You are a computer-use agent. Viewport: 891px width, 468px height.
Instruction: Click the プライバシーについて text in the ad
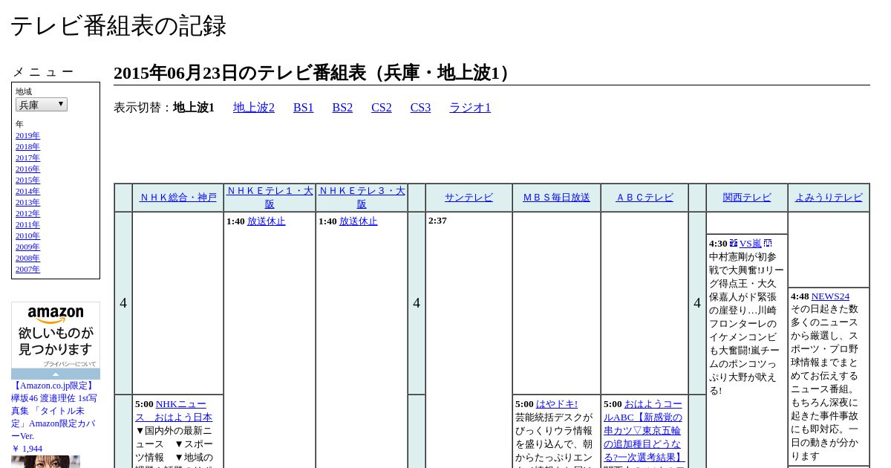(x=69, y=364)
